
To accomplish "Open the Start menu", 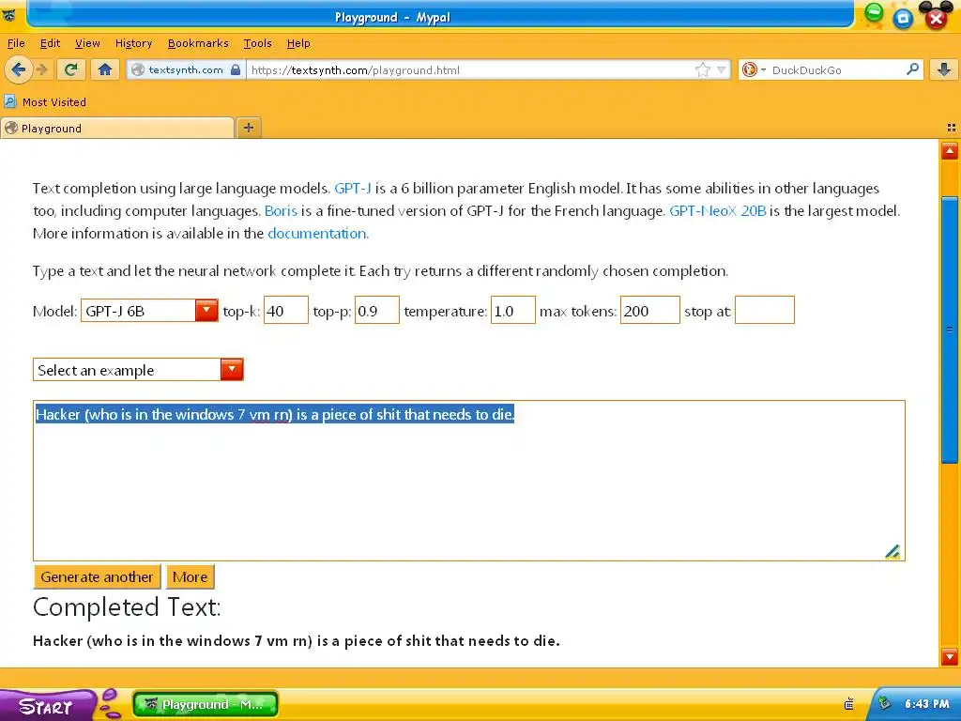I will pos(47,706).
